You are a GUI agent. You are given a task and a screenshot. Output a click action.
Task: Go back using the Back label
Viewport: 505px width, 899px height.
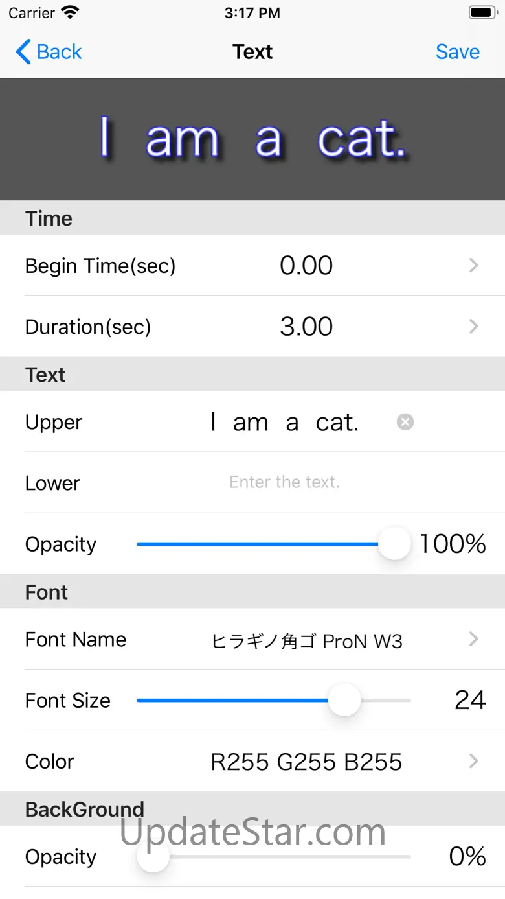click(x=60, y=52)
